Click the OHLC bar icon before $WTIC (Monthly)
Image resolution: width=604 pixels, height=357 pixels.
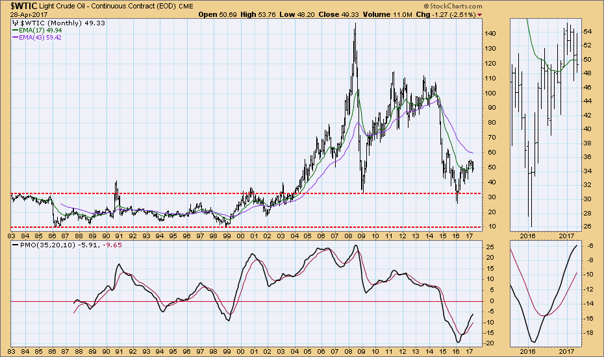(x=15, y=23)
